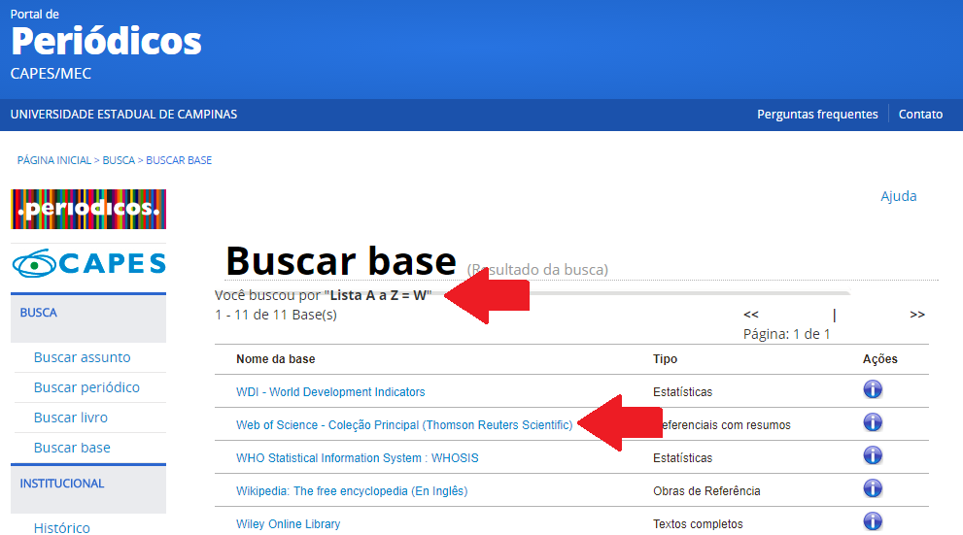Screen dimensions: 963x535
Task: Go to Busca breadcrumb
Action: point(119,160)
